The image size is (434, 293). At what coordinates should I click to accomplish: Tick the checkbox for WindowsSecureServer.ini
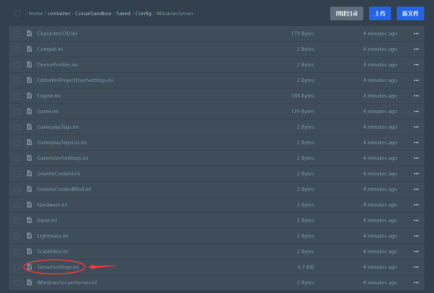click(17, 283)
